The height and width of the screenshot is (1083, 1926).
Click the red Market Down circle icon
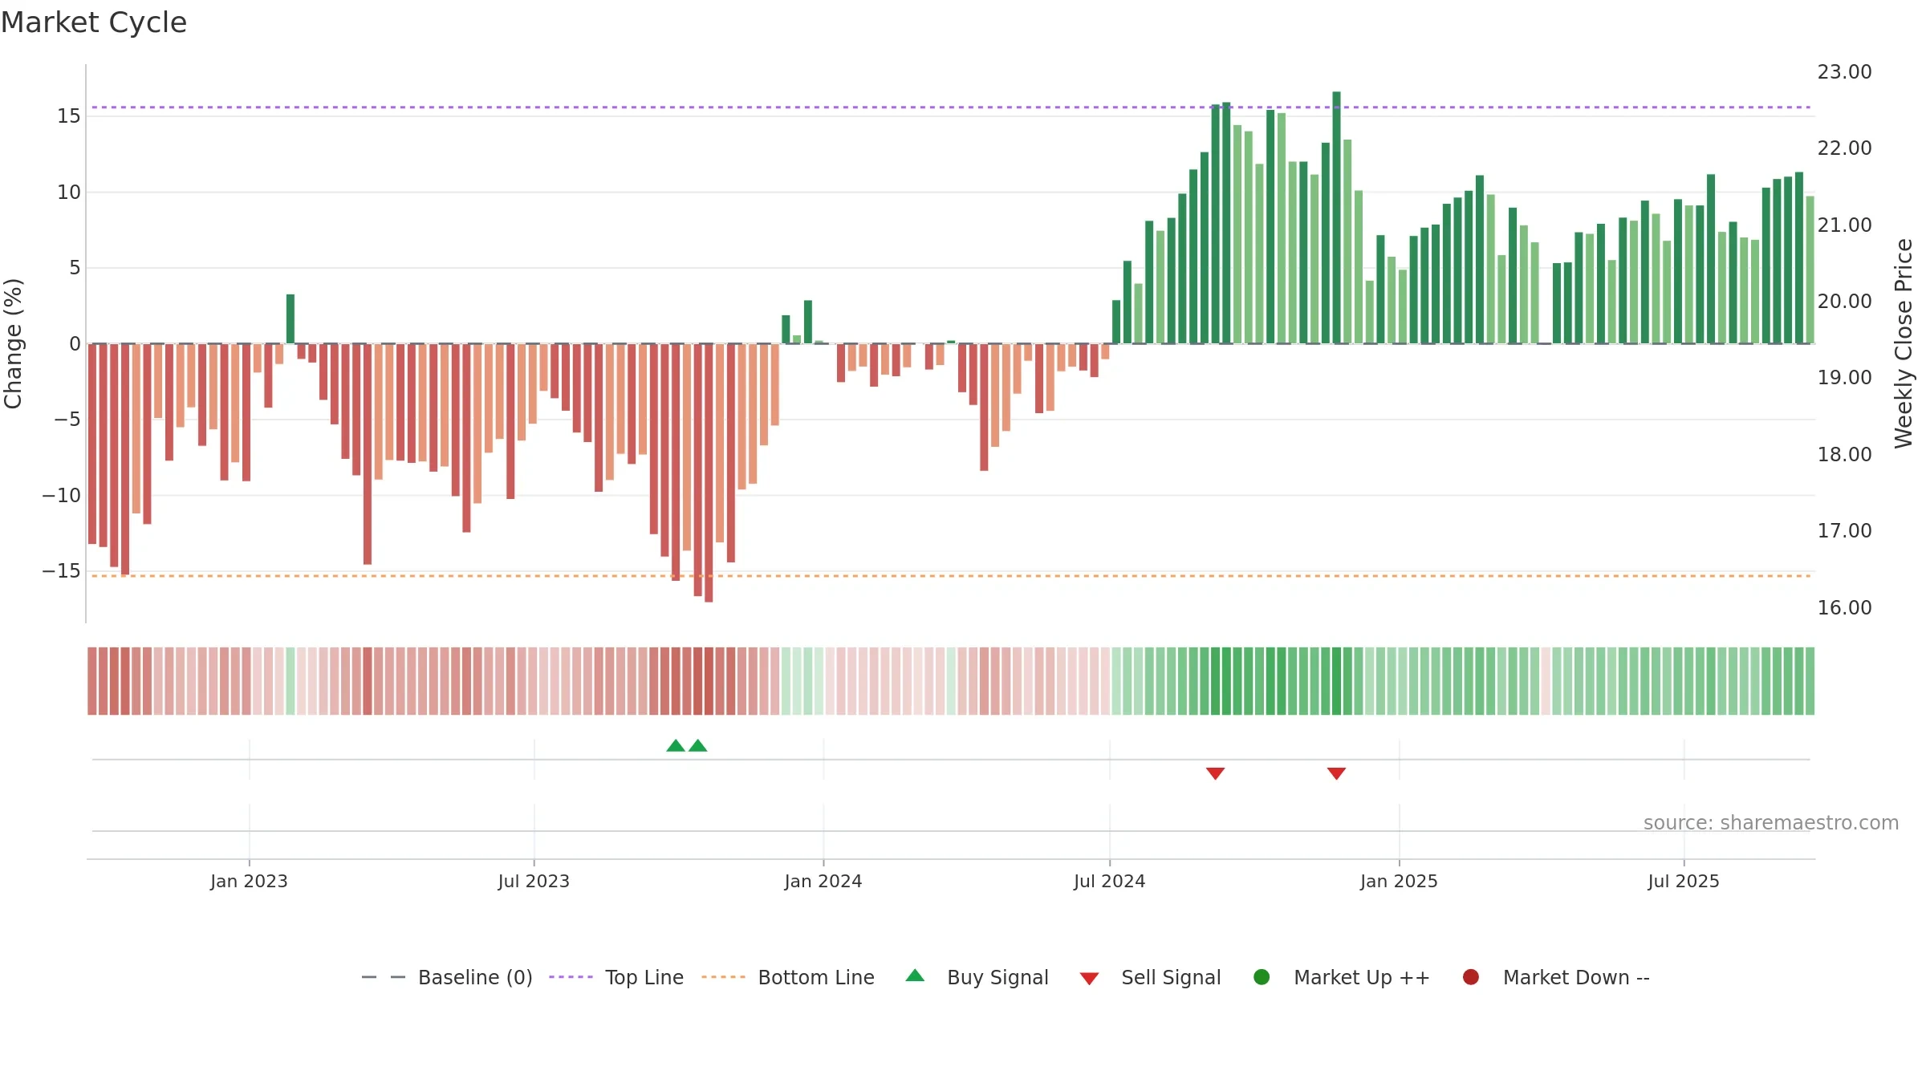(x=1471, y=977)
